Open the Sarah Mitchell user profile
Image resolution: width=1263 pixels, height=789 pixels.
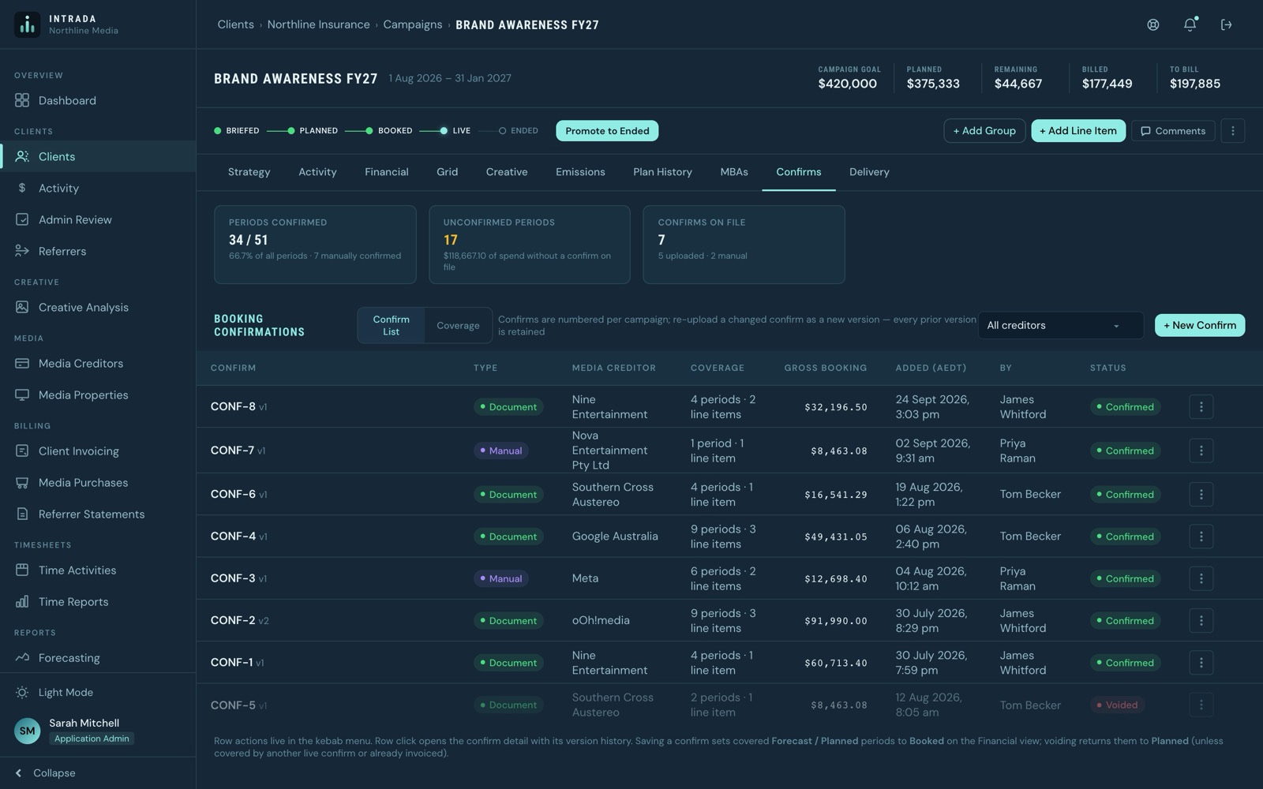98,731
